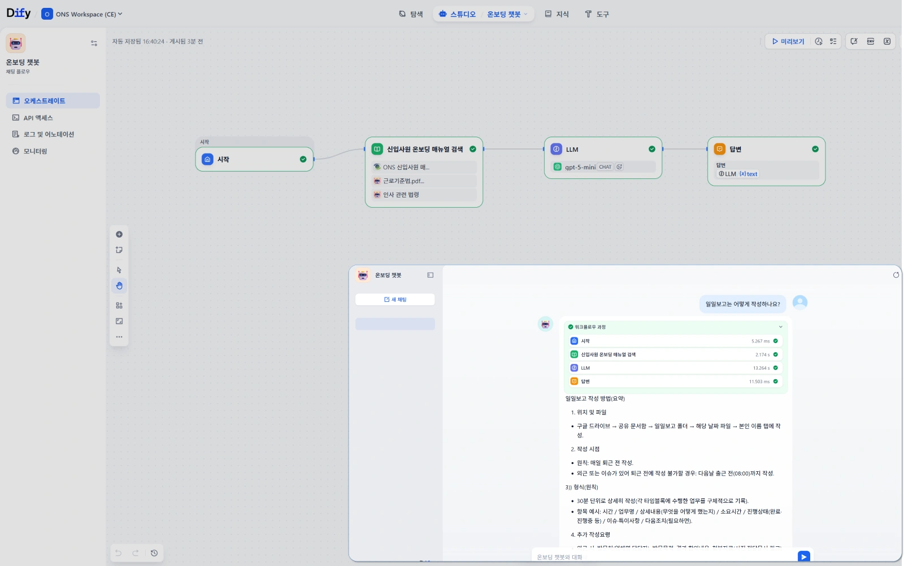Click the chat message input field
The width and height of the screenshot is (904, 566).
tap(661, 557)
